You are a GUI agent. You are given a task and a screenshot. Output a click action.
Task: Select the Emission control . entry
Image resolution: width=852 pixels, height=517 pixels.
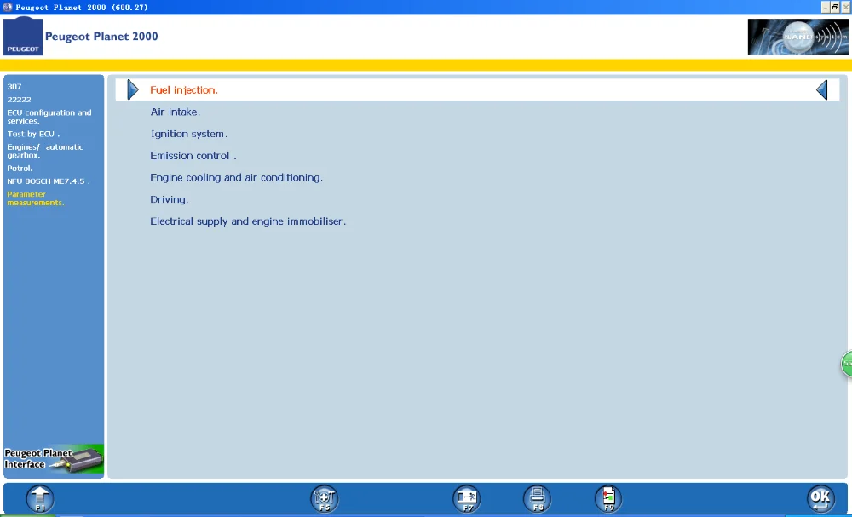193,156
